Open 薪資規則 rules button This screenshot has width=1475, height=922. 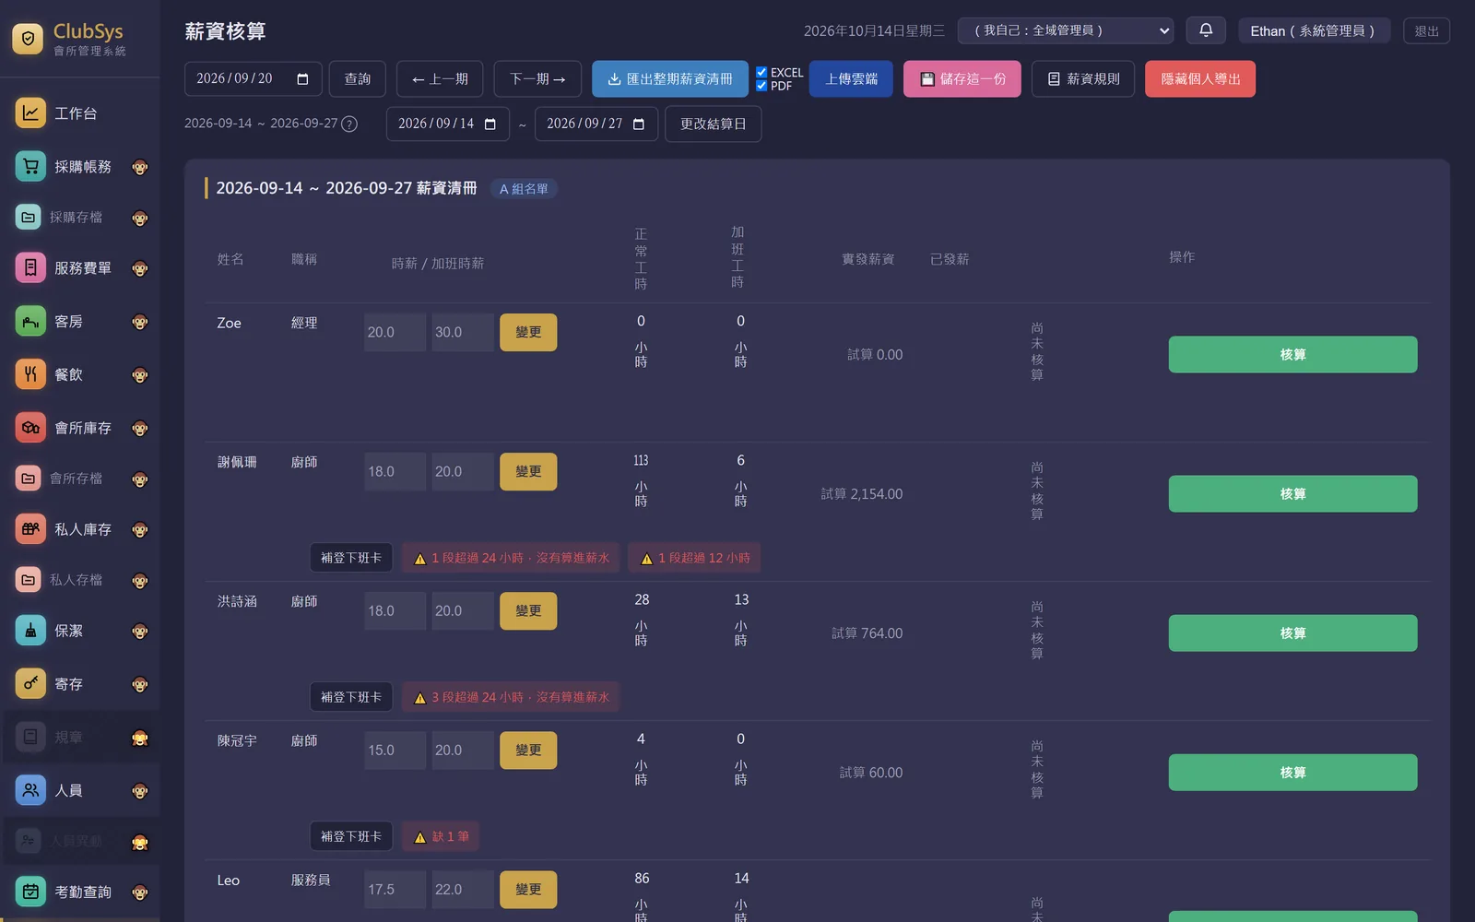[x=1083, y=79]
